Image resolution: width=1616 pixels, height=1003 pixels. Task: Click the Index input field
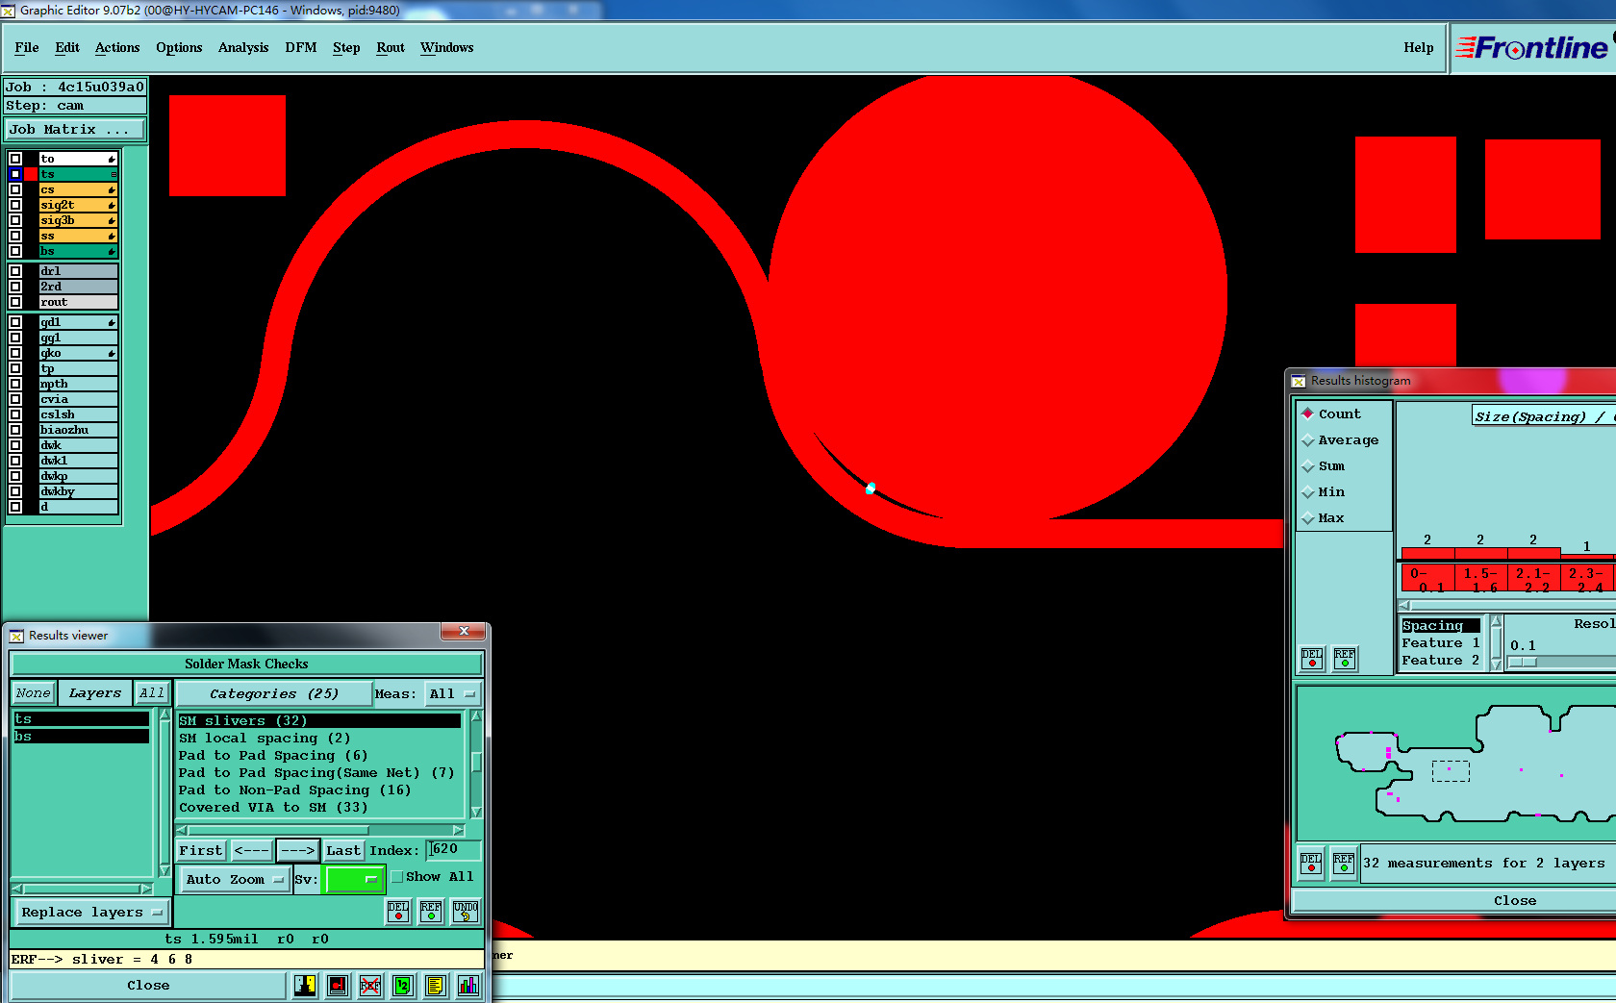[x=453, y=849]
